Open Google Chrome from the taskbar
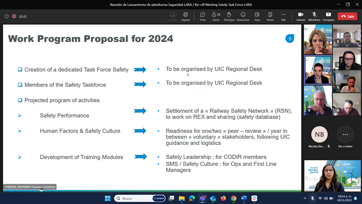Image resolution: width=362 pixels, height=204 pixels. (233, 198)
